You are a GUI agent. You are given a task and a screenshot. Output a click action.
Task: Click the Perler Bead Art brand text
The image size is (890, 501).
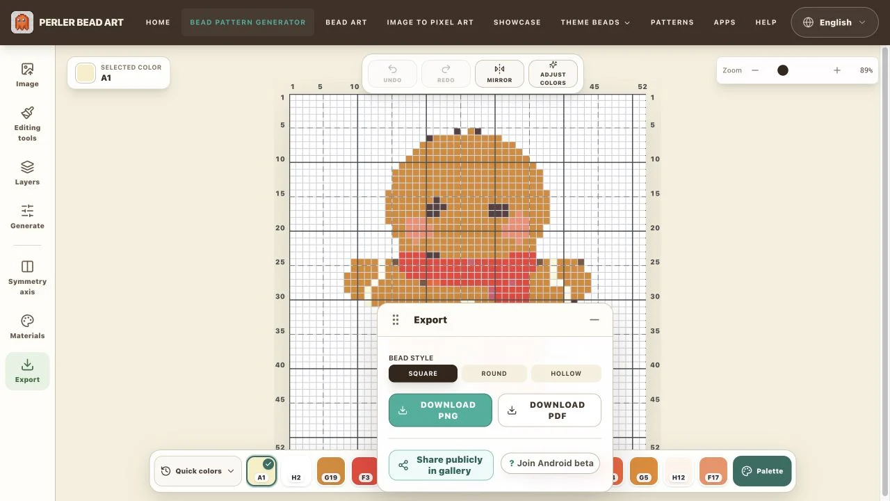81,22
